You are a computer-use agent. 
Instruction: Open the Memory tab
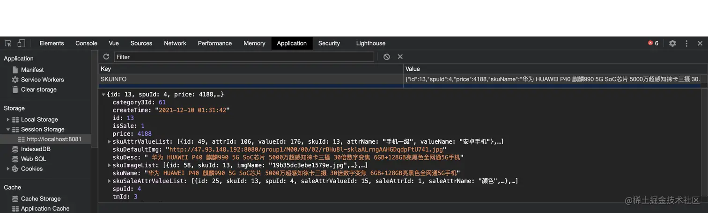tap(254, 43)
